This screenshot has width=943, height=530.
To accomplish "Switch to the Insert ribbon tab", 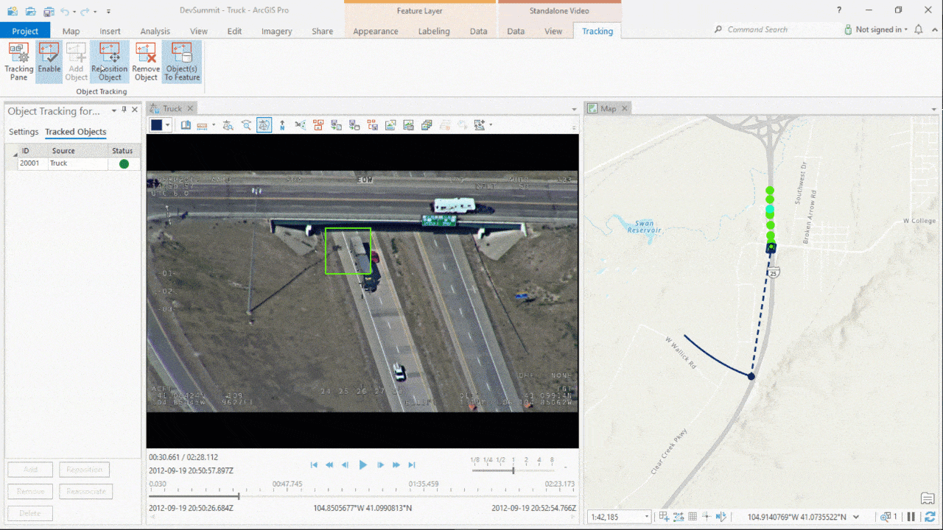I will pos(111,31).
